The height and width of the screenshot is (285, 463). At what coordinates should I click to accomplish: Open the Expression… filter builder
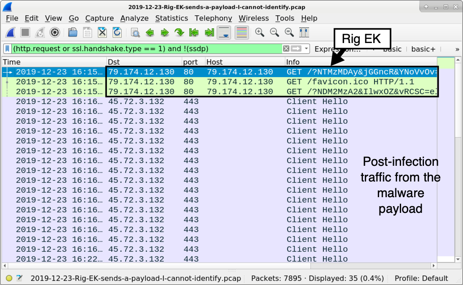pos(337,49)
